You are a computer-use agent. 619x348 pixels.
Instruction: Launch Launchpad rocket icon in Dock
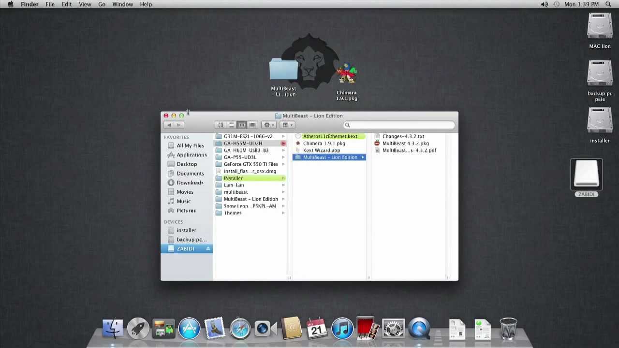click(138, 329)
